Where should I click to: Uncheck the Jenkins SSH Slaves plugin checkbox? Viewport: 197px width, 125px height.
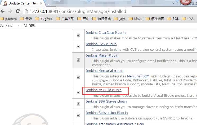coord(78,104)
